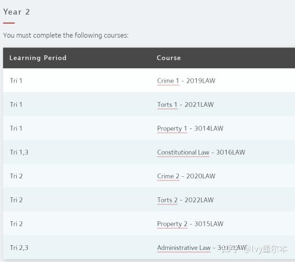Click the 3015LAW course code

[209, 224]
